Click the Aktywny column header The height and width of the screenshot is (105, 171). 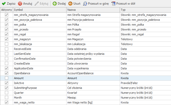click(6, 10)
